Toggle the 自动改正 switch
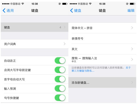 pyautogui.click(x=60, y=61)
